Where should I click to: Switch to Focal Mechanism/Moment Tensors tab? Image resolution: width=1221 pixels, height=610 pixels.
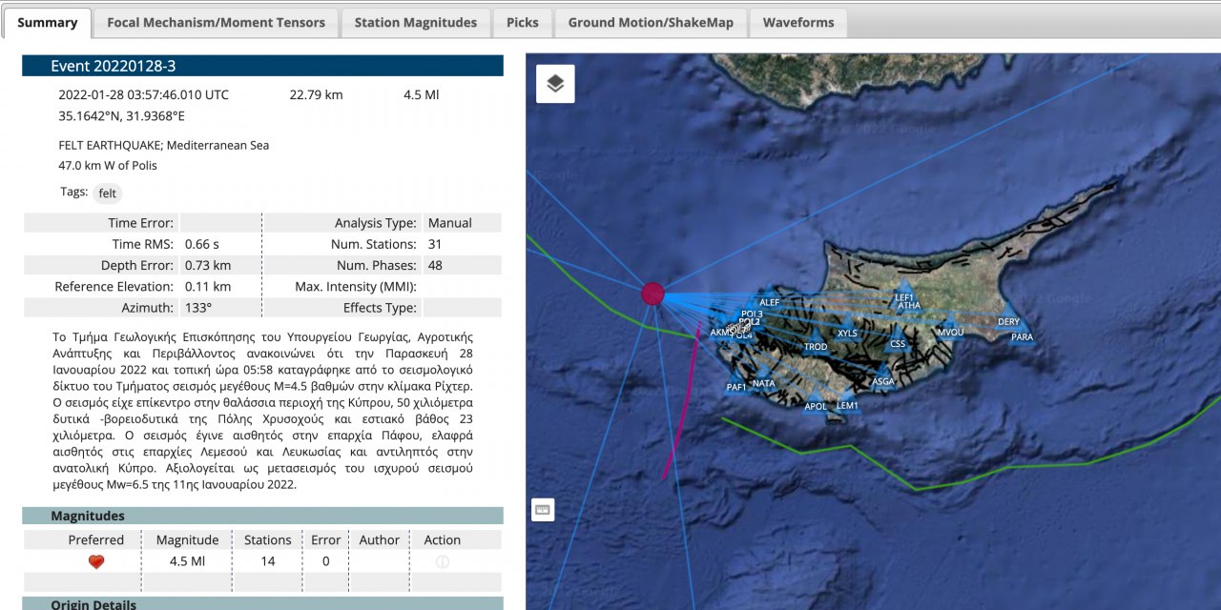point(216,23)
